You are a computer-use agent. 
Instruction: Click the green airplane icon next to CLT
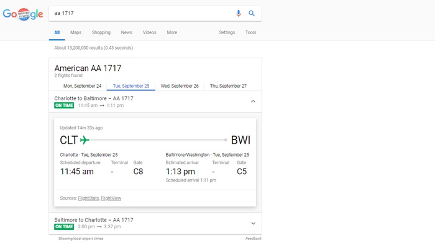tap(85, 140)
